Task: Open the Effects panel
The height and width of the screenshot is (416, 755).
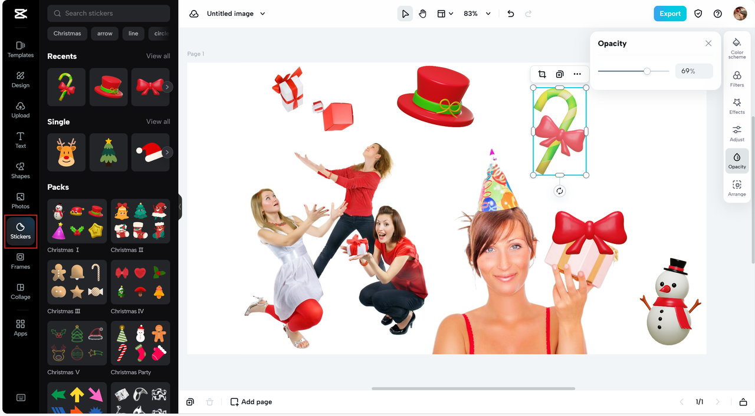Action: [737, 106]
